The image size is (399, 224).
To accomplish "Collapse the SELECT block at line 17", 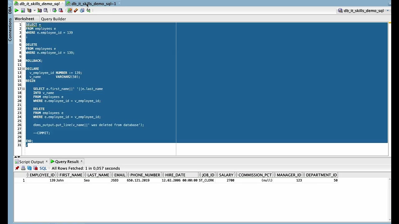I will [x=23, y=89].
